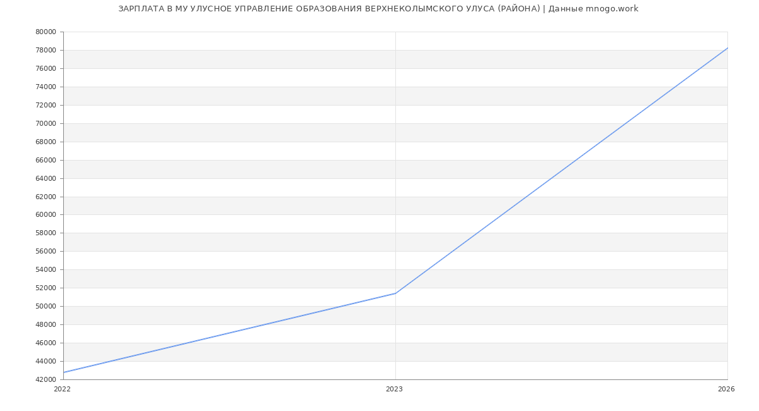
Task: Click the 44000 y-axis label
Action: (46, 361)
